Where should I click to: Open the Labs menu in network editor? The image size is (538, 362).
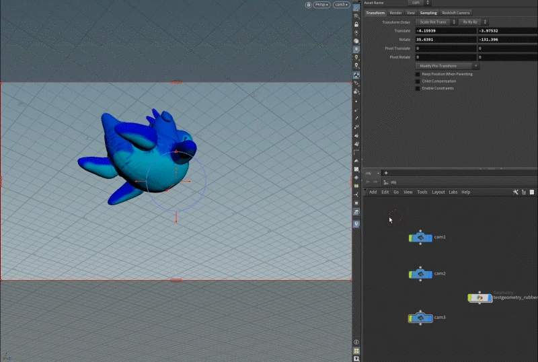point(453,192)
